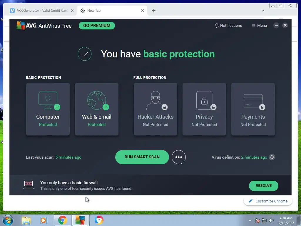Click network tray icon
301x226 pixels.
point(264,220)
